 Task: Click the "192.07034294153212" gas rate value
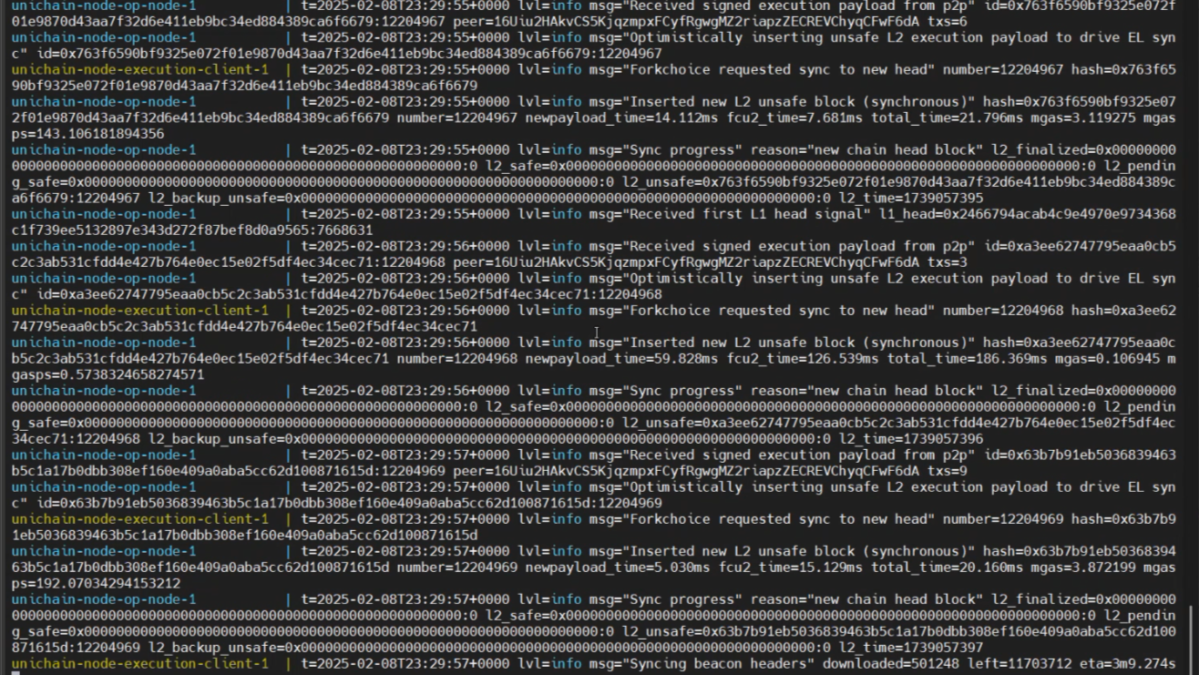(110, 584)
